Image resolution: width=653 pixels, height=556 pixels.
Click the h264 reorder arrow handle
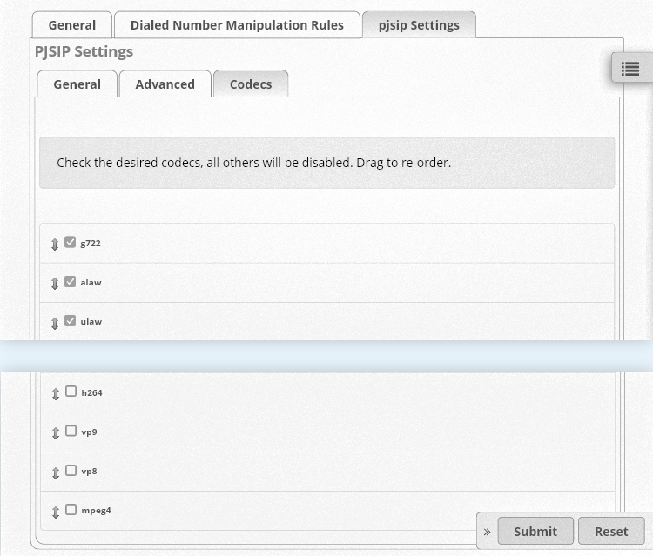pos(56,393)
